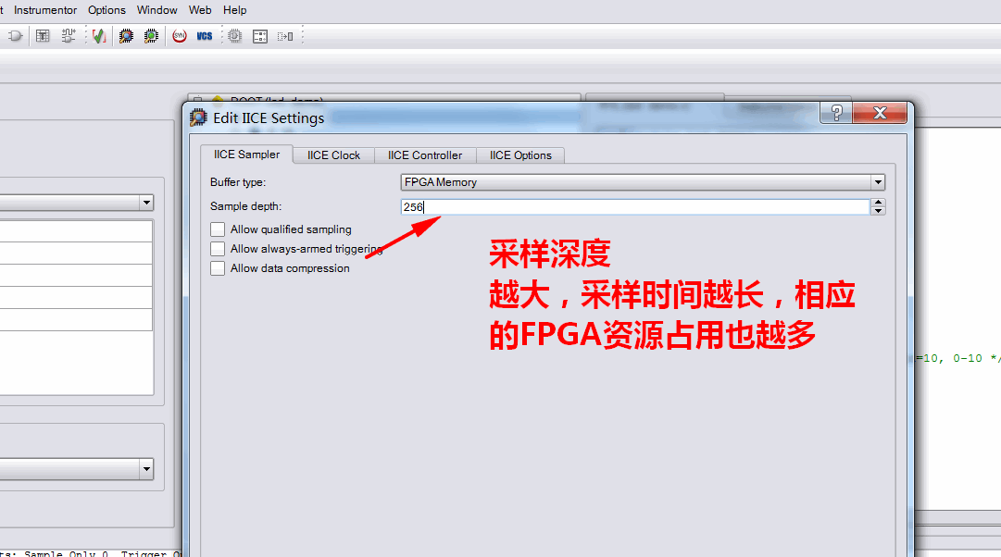The height and width of the screenshot is (557, 1001).
Task: Click the VCS toolbar icon
Action: coord(205,36)
